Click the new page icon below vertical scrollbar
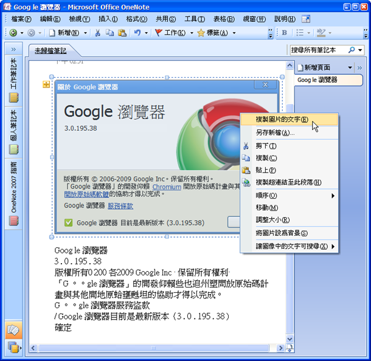The width and height of the screenshot is (371, 361). click(x=290, y=348)
